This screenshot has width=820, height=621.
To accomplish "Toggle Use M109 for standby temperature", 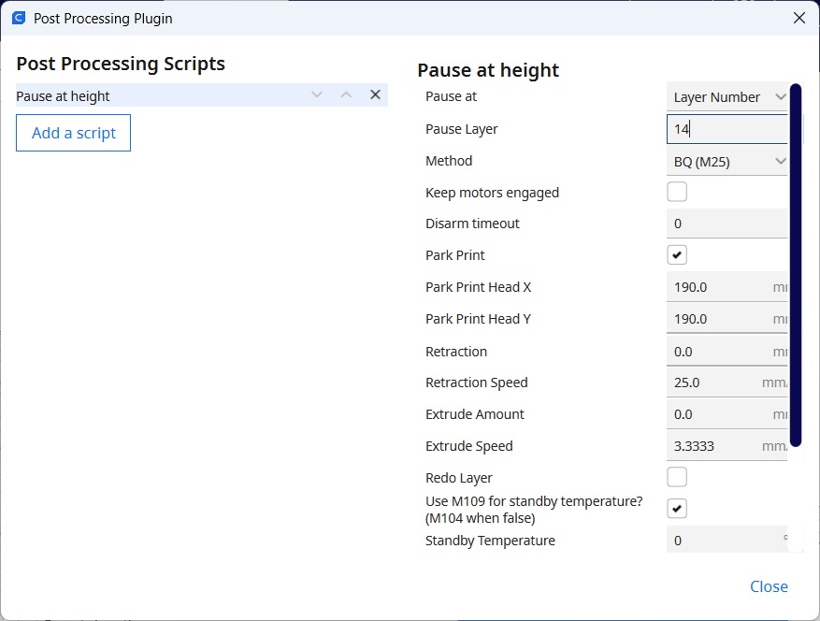I will [x=677, y=509].
